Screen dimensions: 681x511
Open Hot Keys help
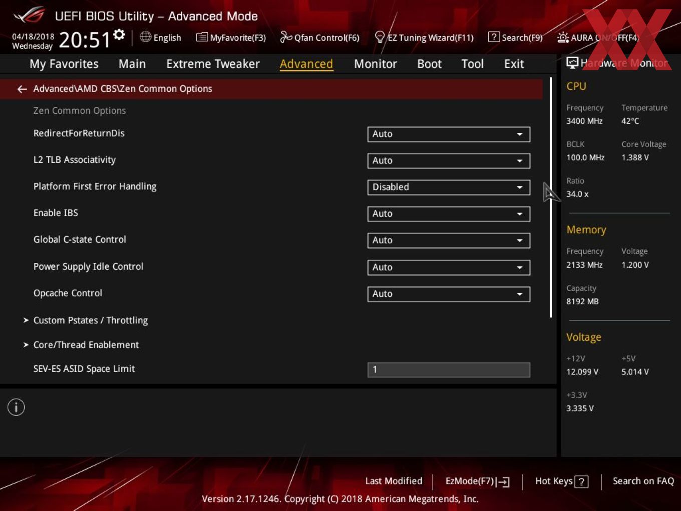561,482
